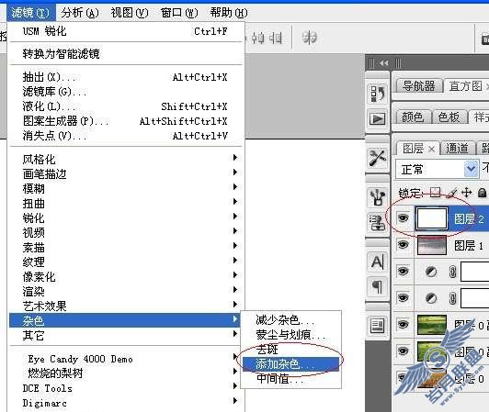Choose 中间值 from the submenu
Viewport: 489px width, 412px height.
(x=290, y=379)
